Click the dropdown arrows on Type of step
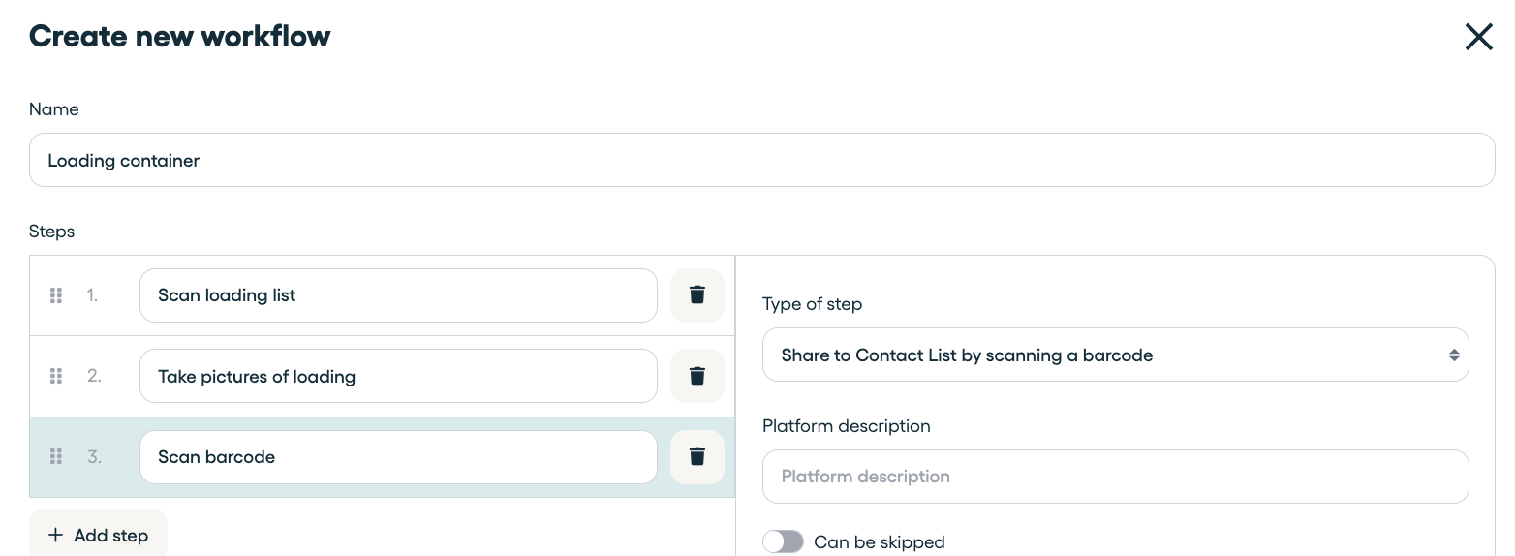 click(1454, 355)
